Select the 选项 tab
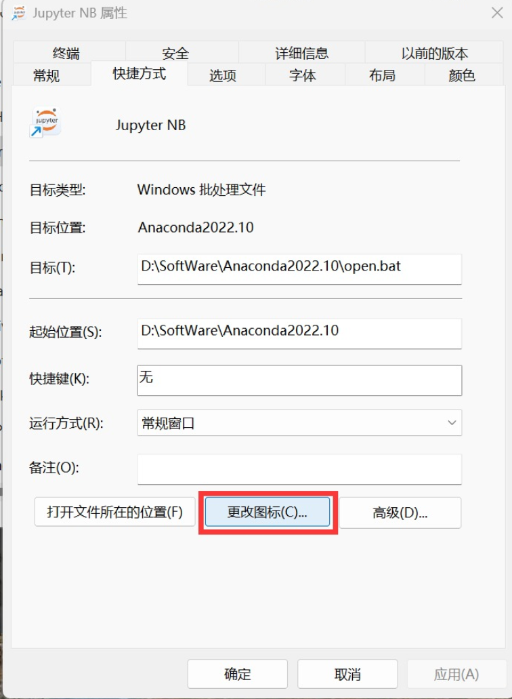The height and width of the screenshot is (699, 512). (223, 75)
